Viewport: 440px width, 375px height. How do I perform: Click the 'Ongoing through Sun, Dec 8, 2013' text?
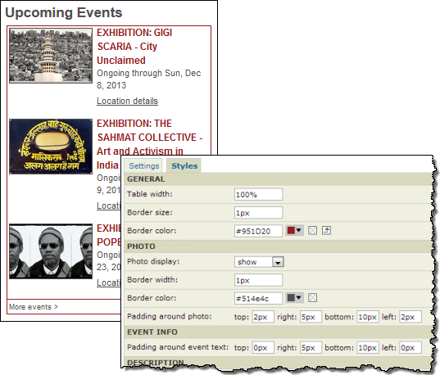click(149, 79)
